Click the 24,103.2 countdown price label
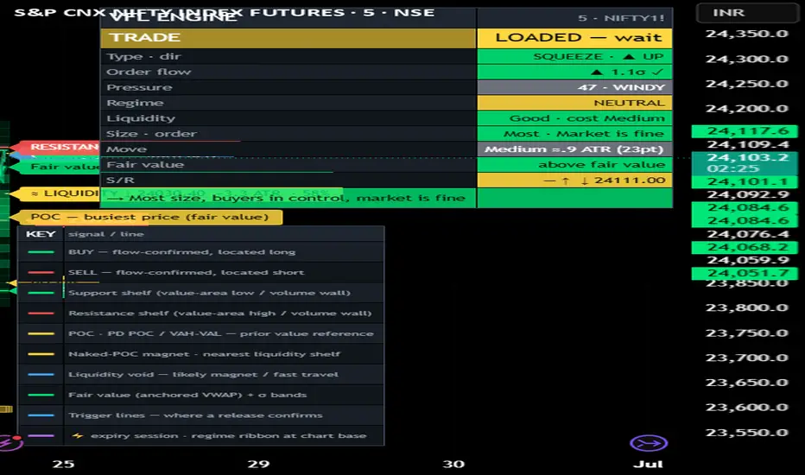This screenshot has height=475, width=805. click(745, 162)
